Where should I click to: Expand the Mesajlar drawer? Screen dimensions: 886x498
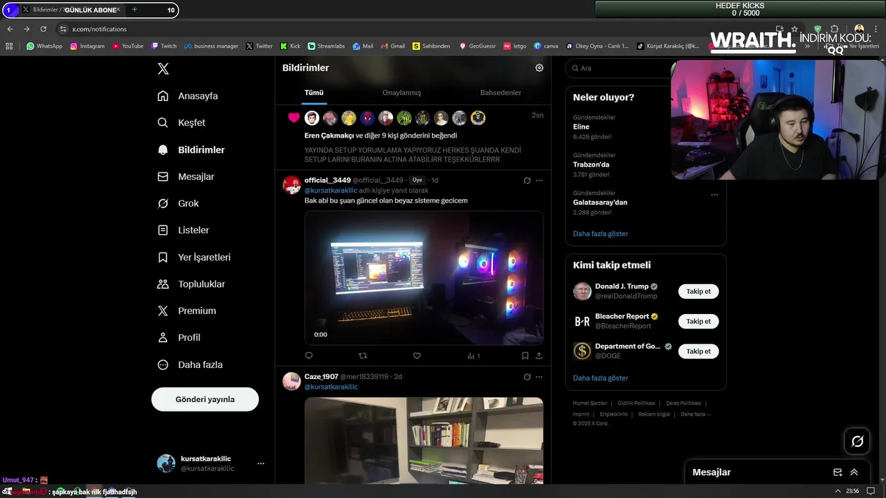point(854,472)
